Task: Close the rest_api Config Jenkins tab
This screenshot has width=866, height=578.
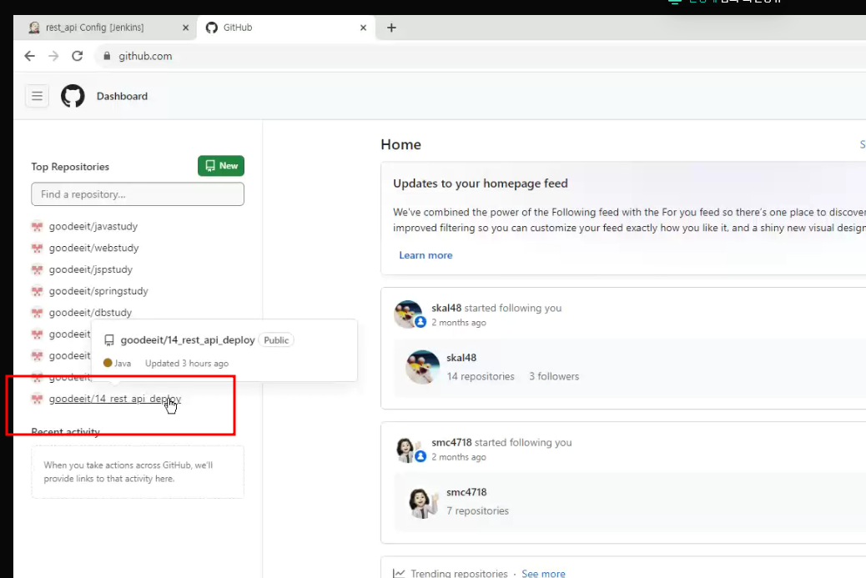Action: (185, 28)
